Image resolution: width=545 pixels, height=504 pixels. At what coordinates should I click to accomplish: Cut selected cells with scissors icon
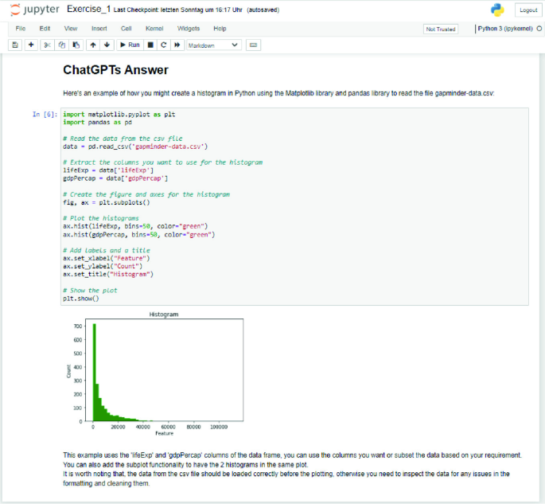tap(47, 45)
